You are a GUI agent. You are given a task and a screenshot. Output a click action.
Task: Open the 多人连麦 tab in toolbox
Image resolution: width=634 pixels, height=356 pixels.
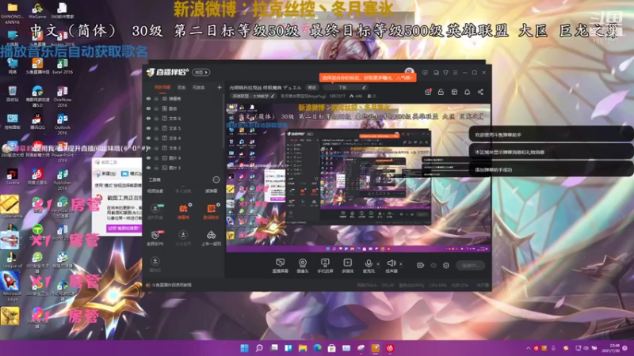pos(183,191)
